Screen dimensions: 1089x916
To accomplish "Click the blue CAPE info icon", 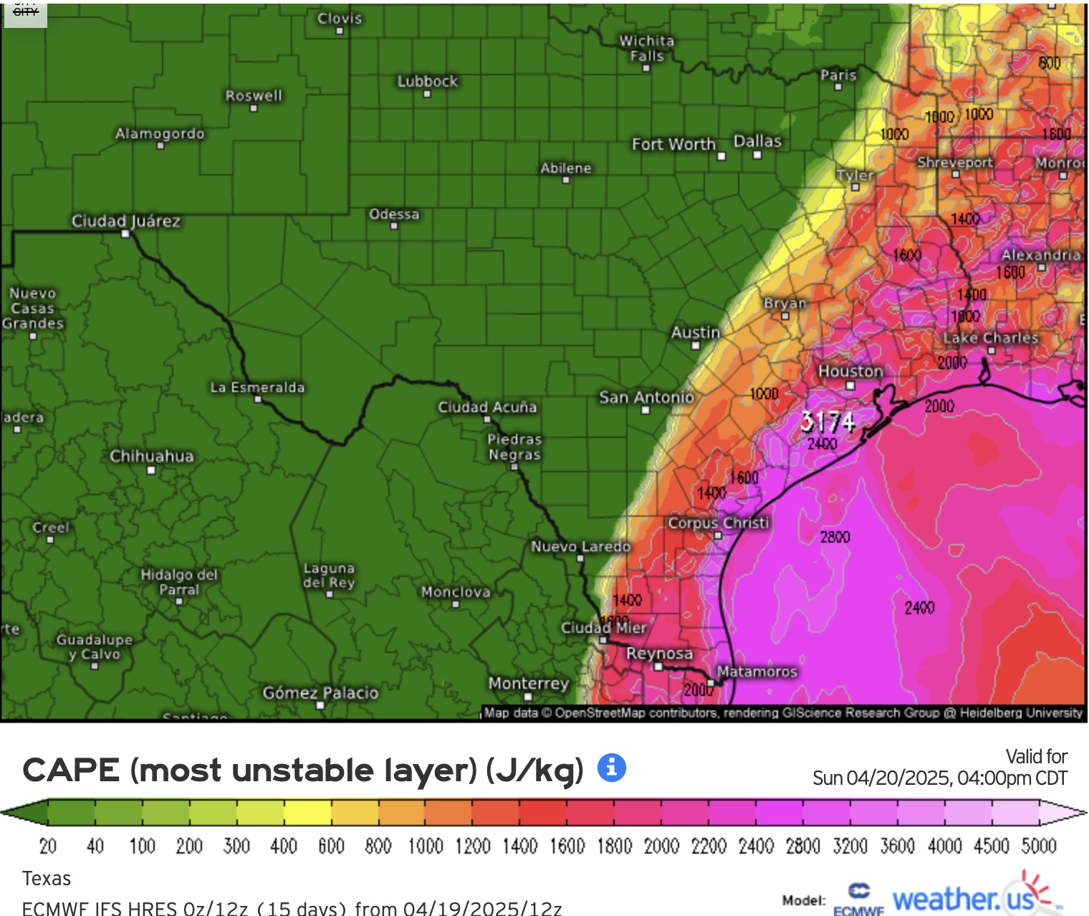I will pyautogui.click(x=611, y=768).
